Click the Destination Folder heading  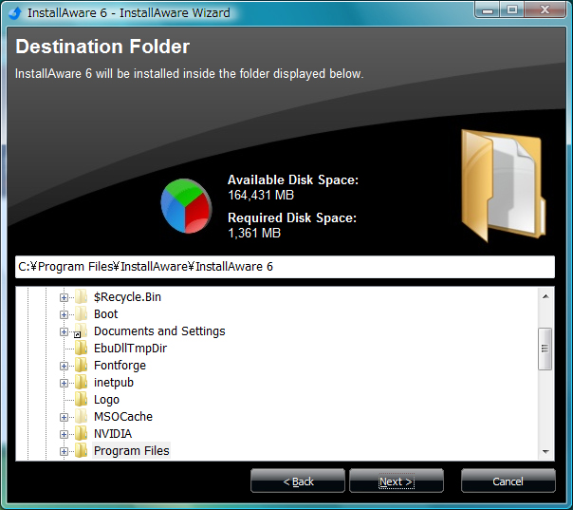pos(102,47)
